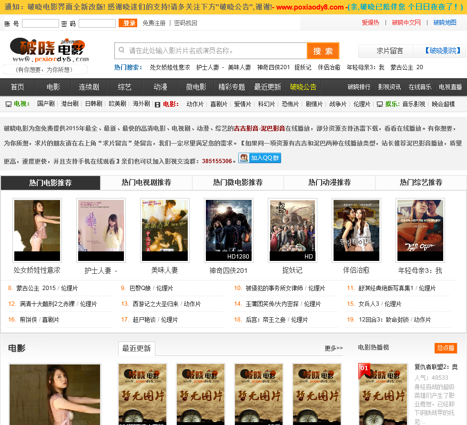467x425 pixels.
Task: Focus the movie search input box
Action: pos(211,51)
